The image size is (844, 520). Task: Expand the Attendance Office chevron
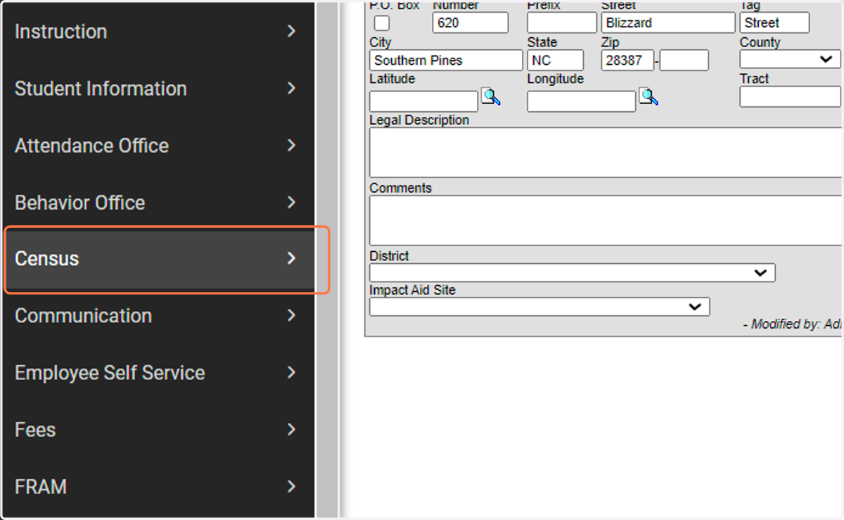[x=292, y=146]
